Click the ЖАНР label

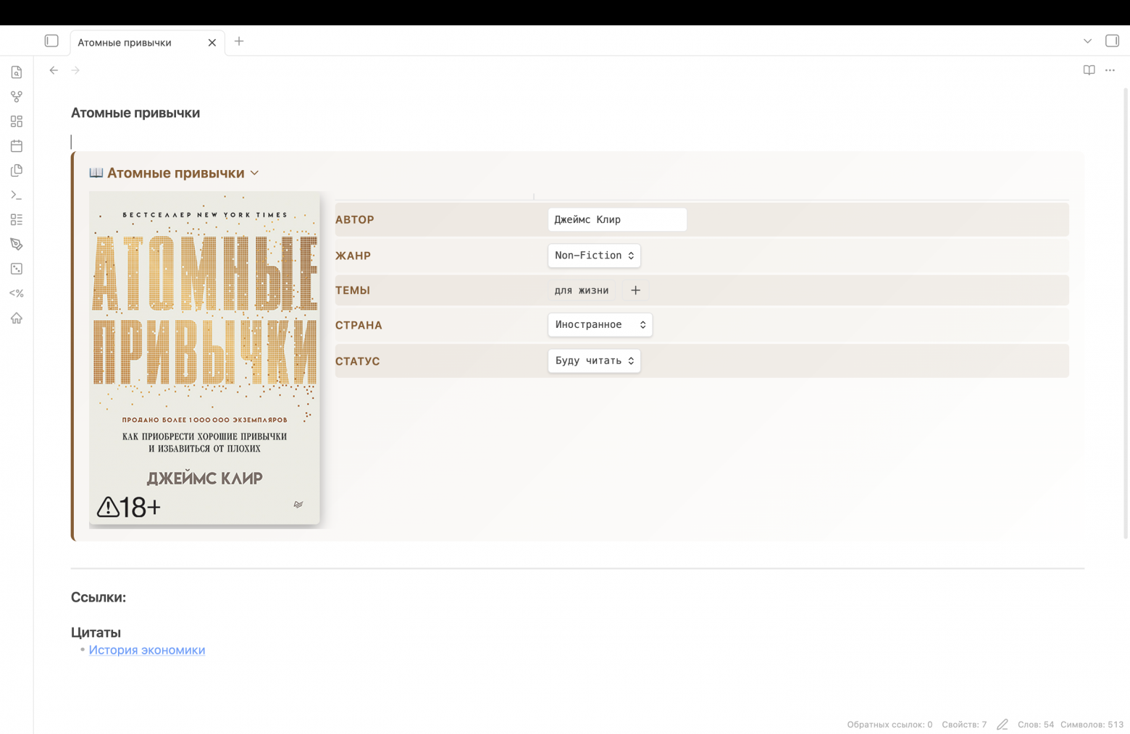[x=353, y=256]
